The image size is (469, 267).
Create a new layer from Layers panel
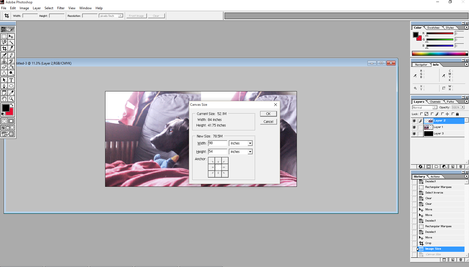[453, 167]
